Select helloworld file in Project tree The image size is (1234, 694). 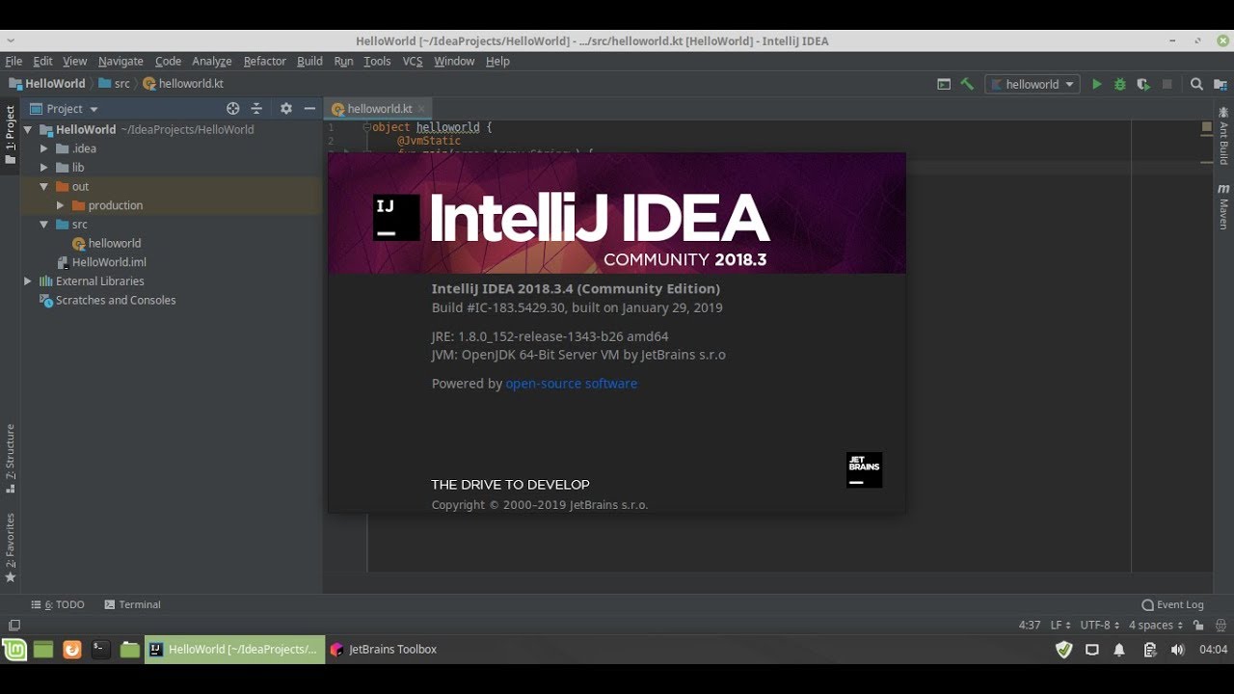click(114, 243)
